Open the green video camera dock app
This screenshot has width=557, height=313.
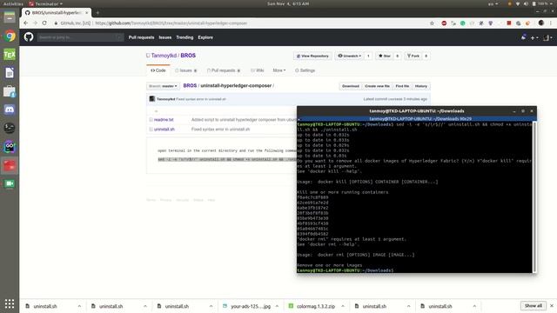[10, 183]
